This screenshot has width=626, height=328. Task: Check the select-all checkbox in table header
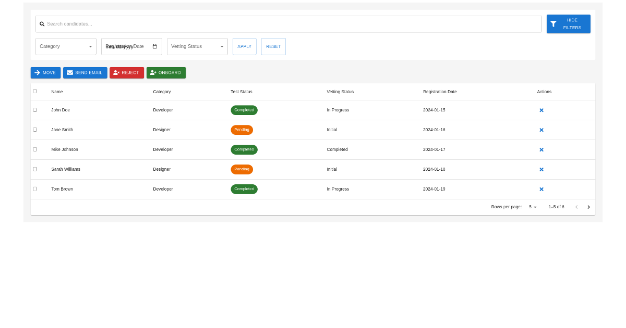(35, 91)
